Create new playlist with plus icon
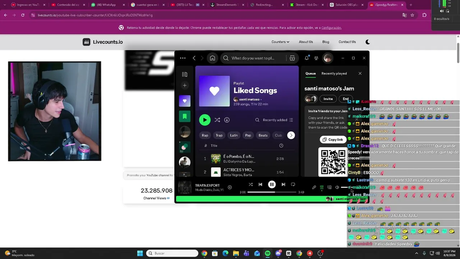 [x=185, y=85]
